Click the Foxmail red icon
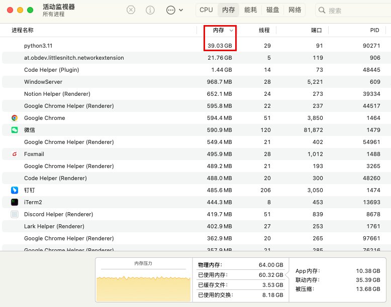The image size is (391, 307). click(x=15, y=154)
